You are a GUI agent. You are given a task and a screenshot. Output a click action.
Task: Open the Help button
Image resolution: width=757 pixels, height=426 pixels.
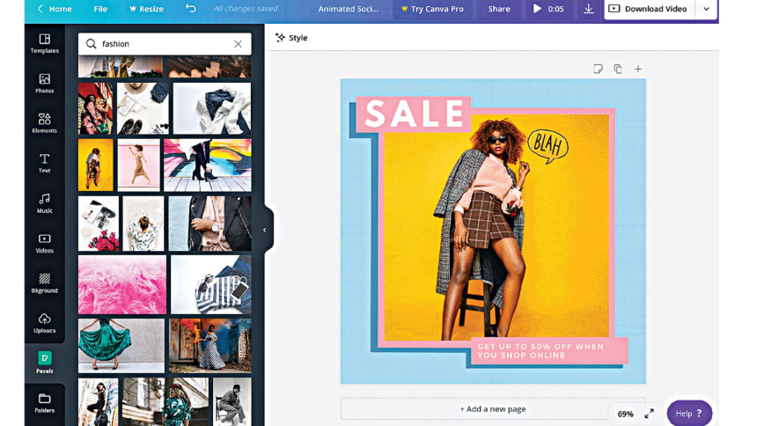click(x=689, y=414)
